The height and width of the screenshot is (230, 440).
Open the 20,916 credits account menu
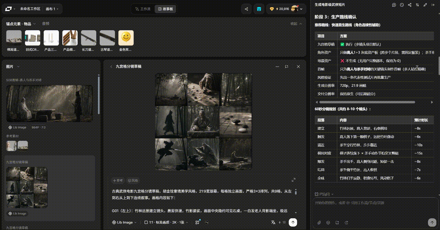pos(286,9)
